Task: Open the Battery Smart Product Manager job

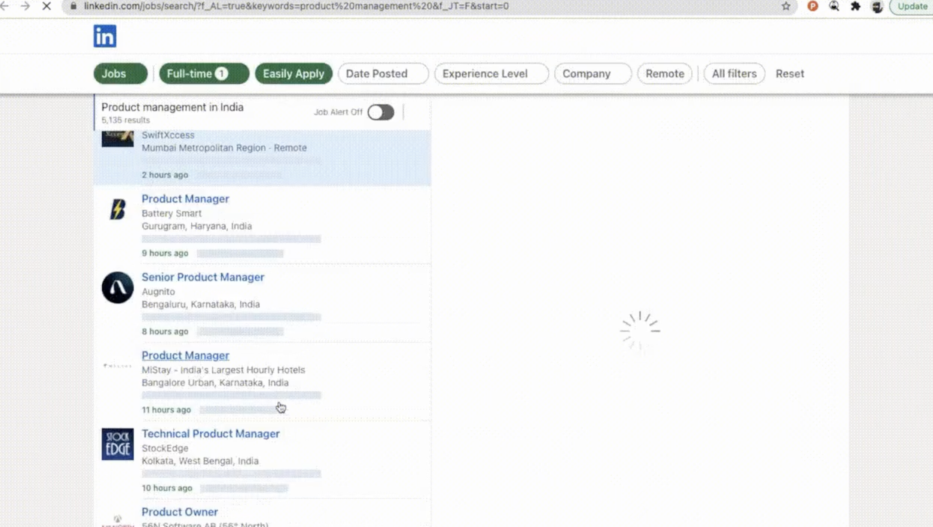Action: click(x=185, y=199)
